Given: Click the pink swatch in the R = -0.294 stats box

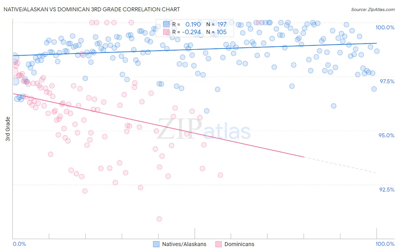Looking at the screenshot, I should tap(166, 32).
